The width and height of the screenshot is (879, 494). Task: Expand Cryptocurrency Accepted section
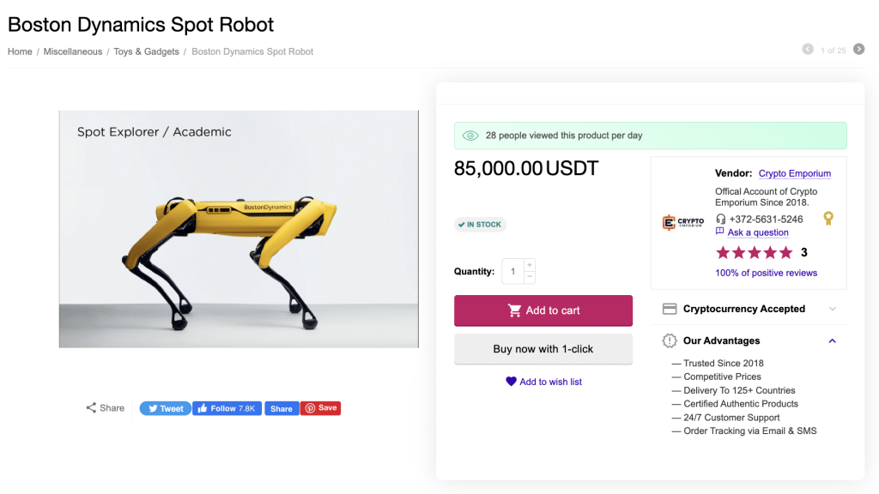pos(832,309)
